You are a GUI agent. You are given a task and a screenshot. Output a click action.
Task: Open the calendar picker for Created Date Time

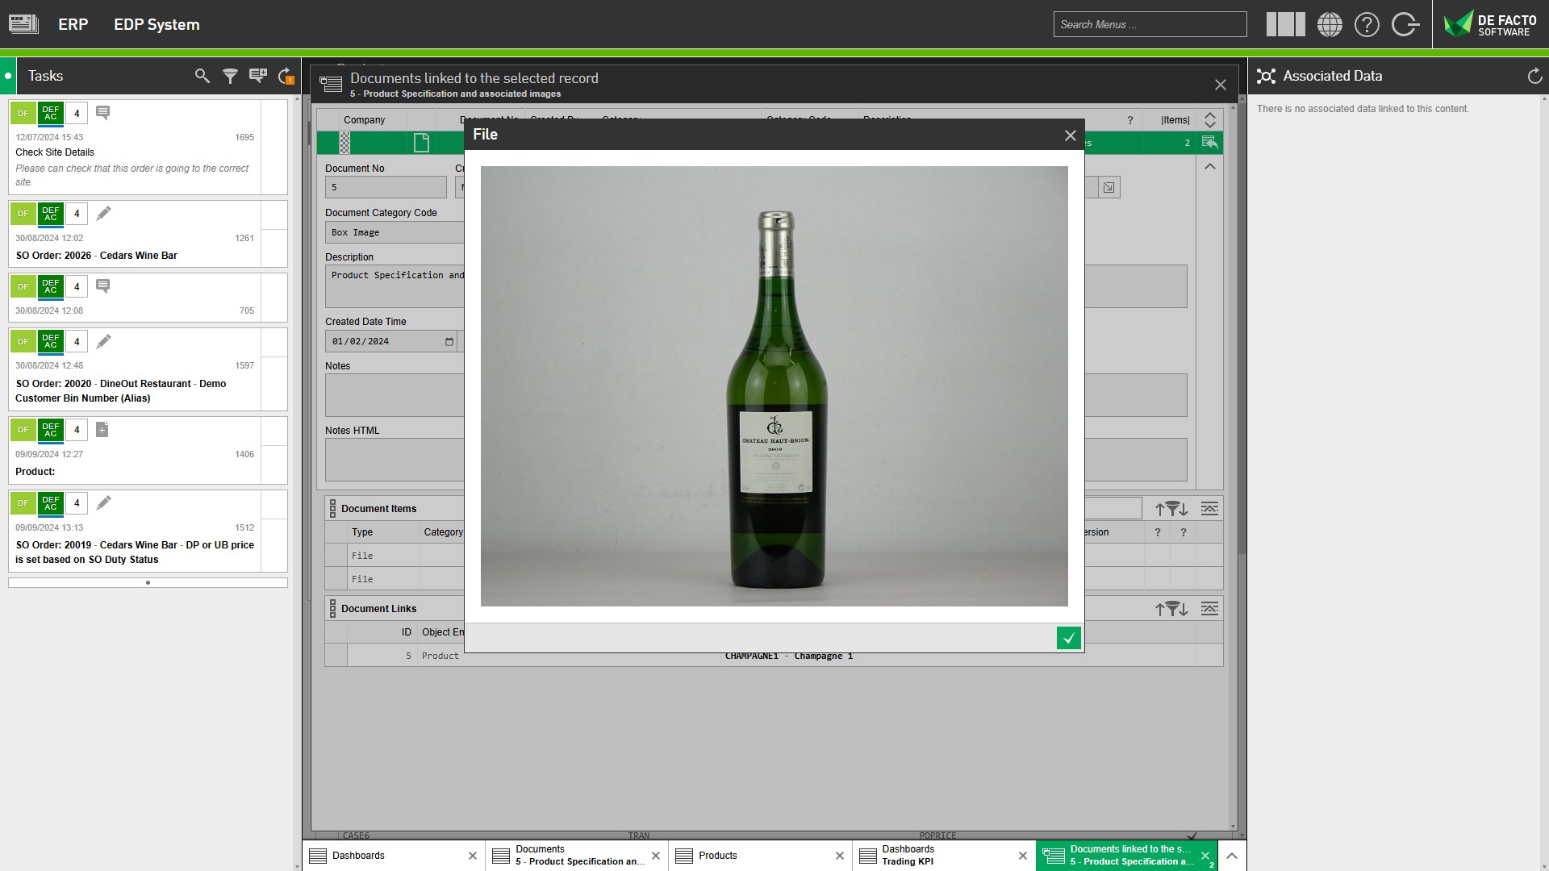[449, 341]
